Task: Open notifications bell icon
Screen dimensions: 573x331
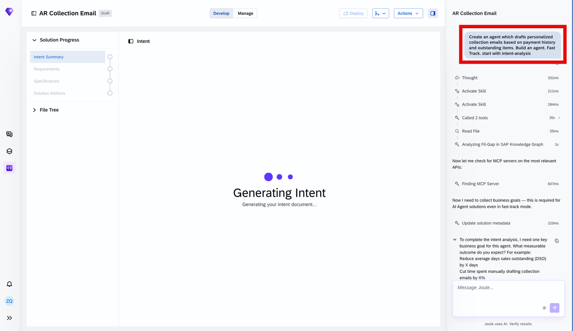Action: (9, 284)
